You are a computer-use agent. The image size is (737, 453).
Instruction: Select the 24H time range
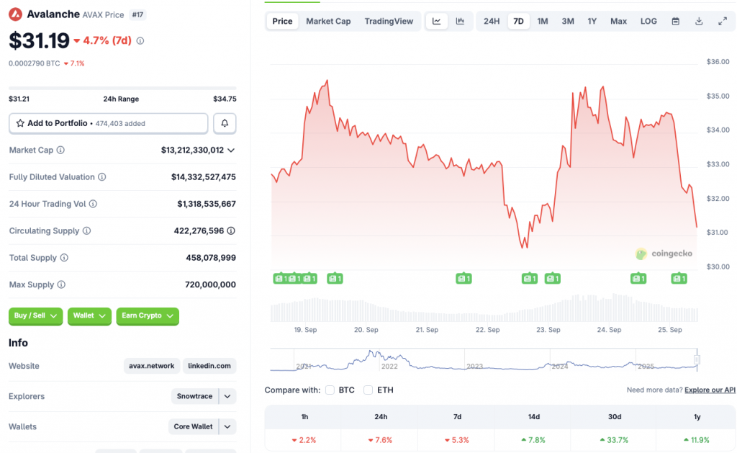coord(492,21)
